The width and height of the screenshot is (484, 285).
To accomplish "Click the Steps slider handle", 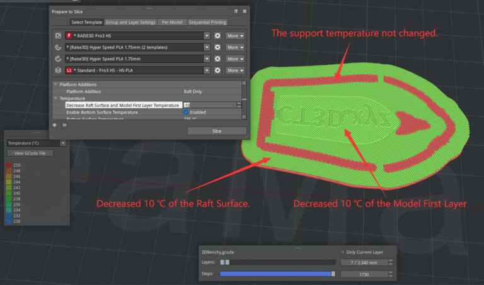I will (x=333, y=274).
